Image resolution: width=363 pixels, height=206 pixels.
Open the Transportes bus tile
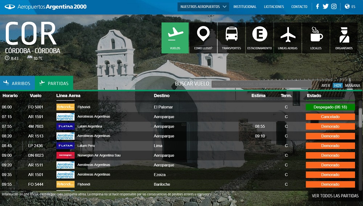[231, 38]
